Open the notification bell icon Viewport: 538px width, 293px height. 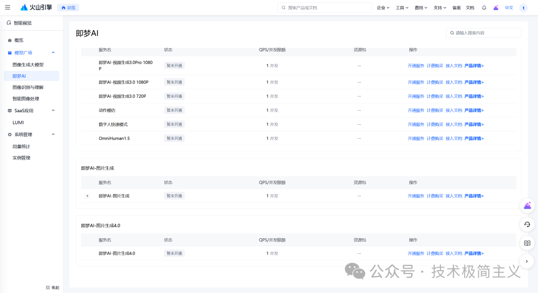pyautogui.click(x=484, y=7)
